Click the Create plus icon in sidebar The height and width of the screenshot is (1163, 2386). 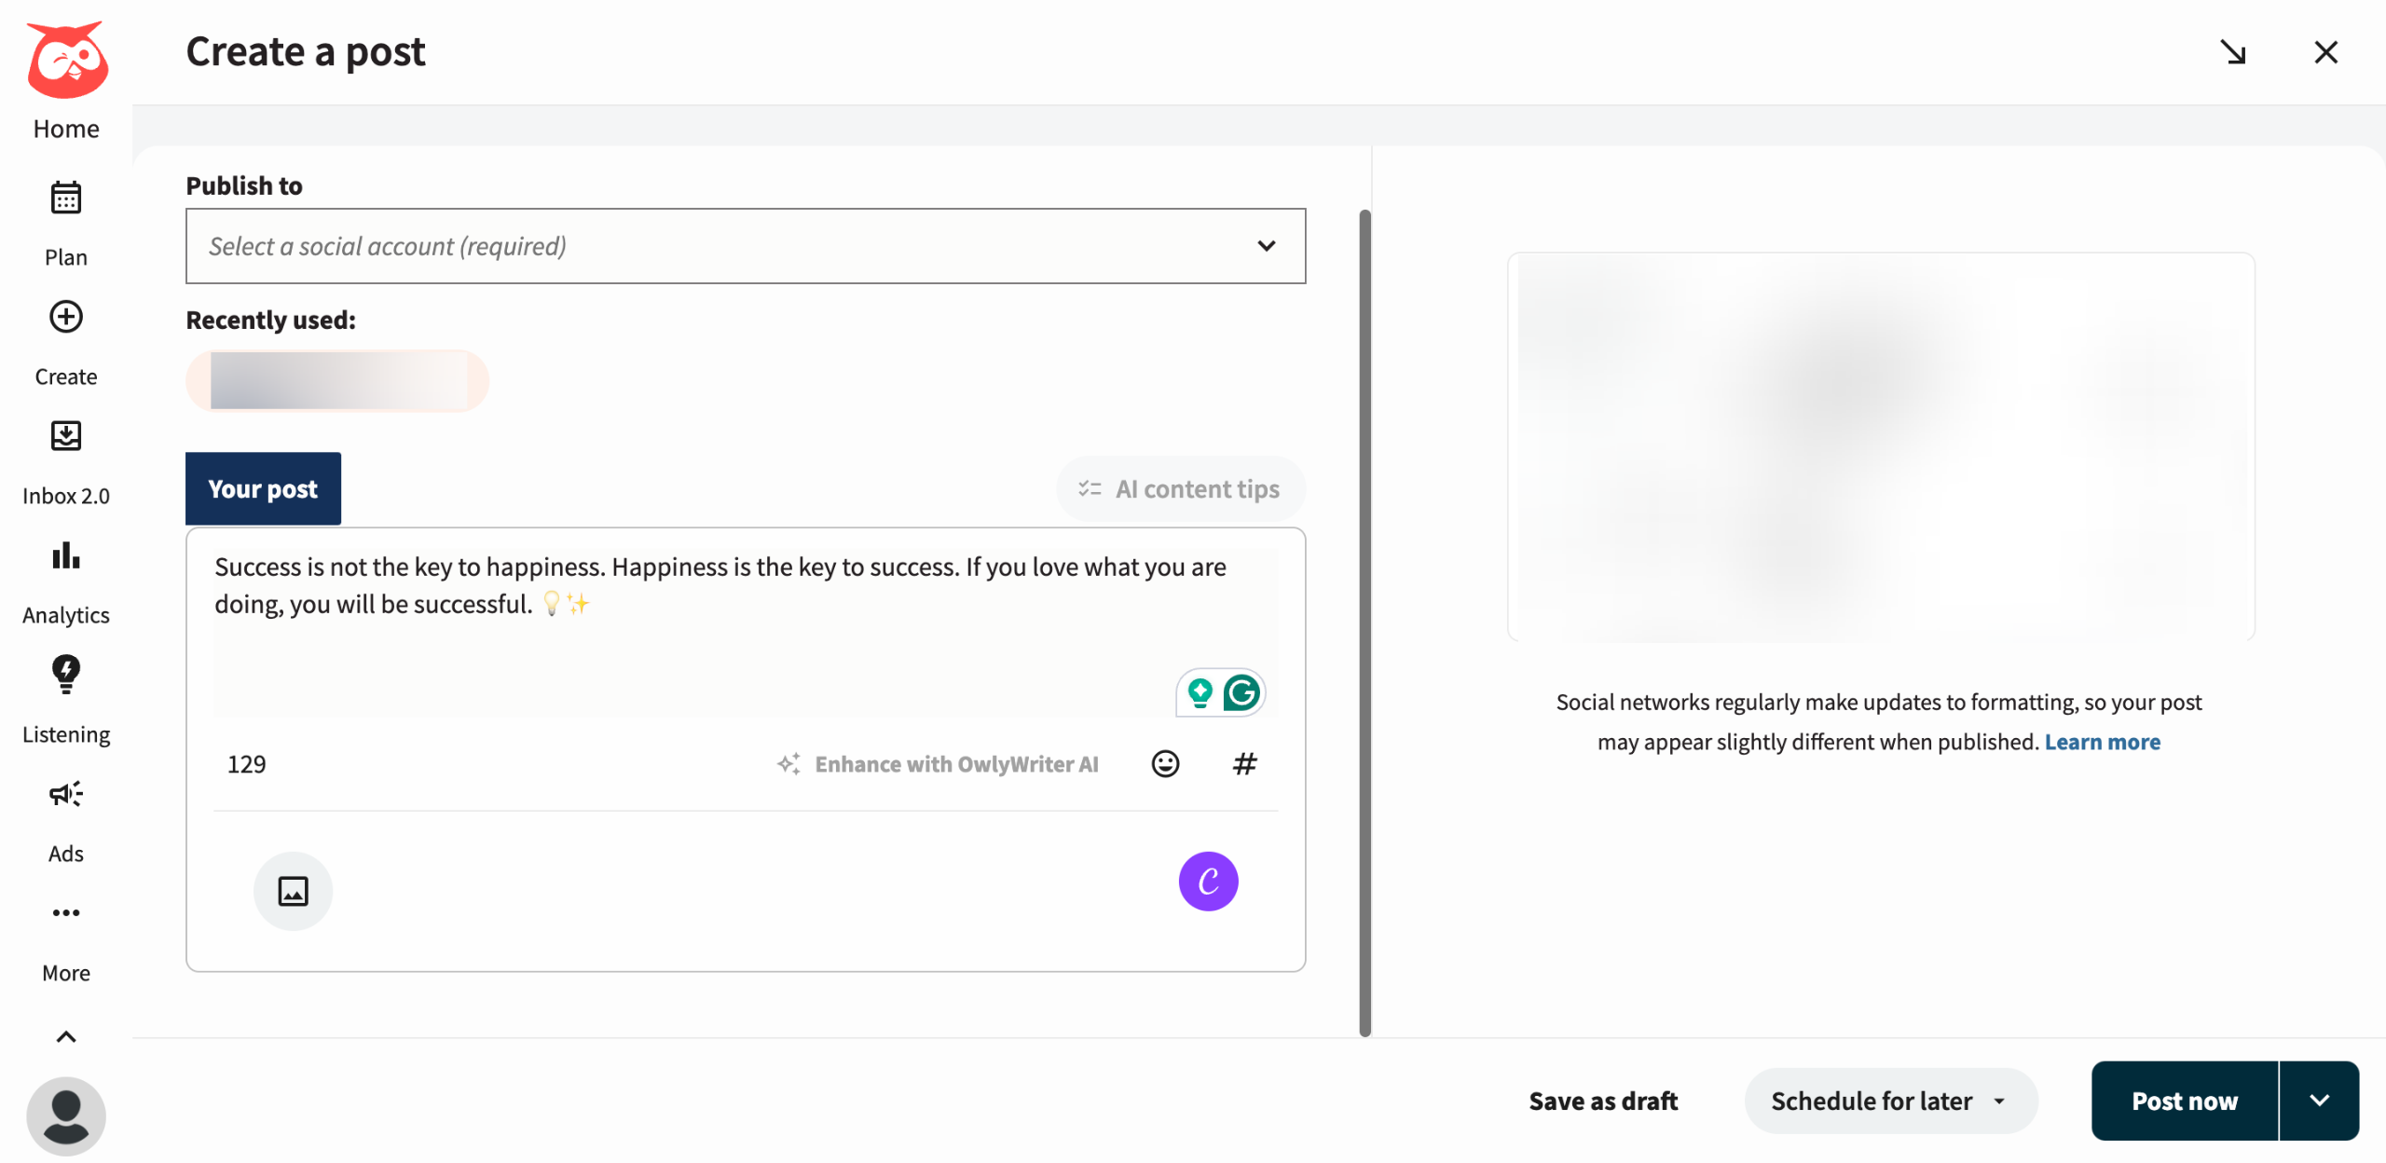(65, 317)
